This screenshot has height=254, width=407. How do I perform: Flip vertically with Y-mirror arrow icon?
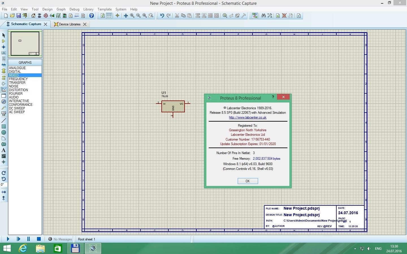(x=4, y=198)
